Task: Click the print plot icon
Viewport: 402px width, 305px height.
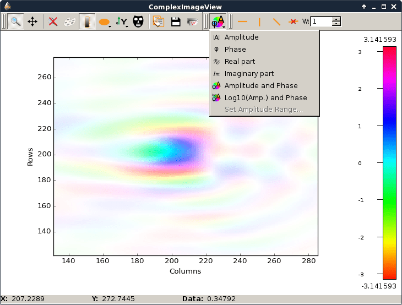Action: (193, 21)
